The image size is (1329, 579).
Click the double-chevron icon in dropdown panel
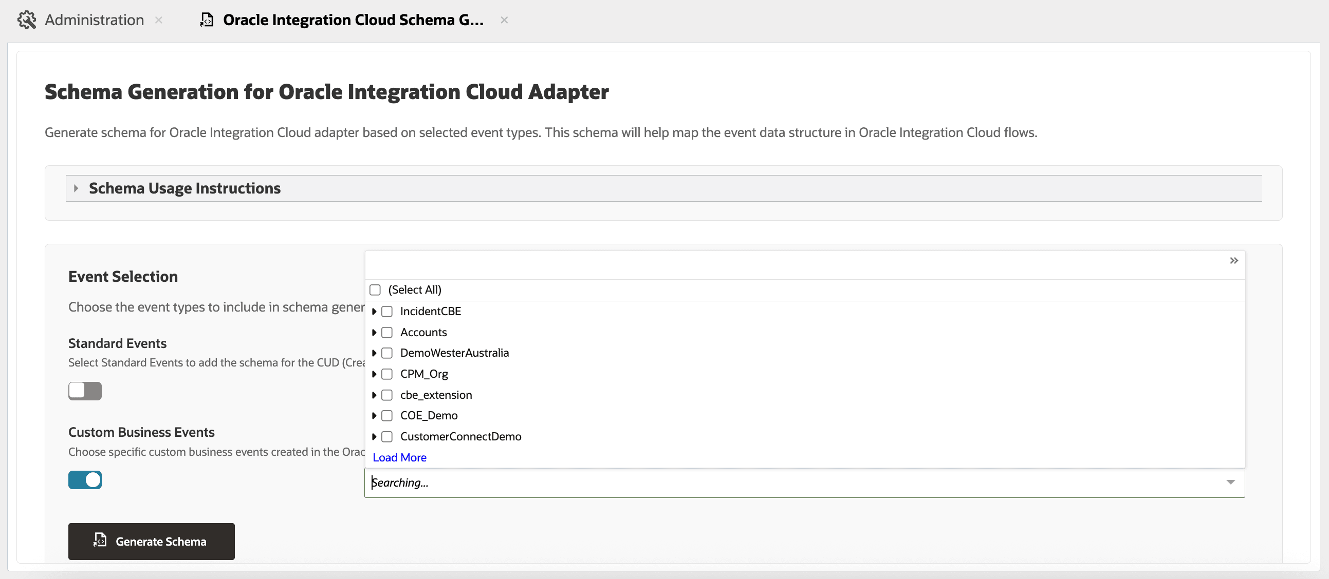click(1233, 261)
